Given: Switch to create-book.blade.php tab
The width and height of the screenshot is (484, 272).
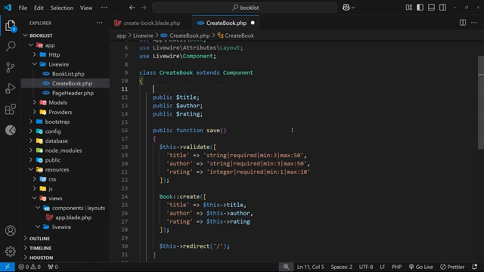Looking at the screenshot, I should [x=152, y=23].
